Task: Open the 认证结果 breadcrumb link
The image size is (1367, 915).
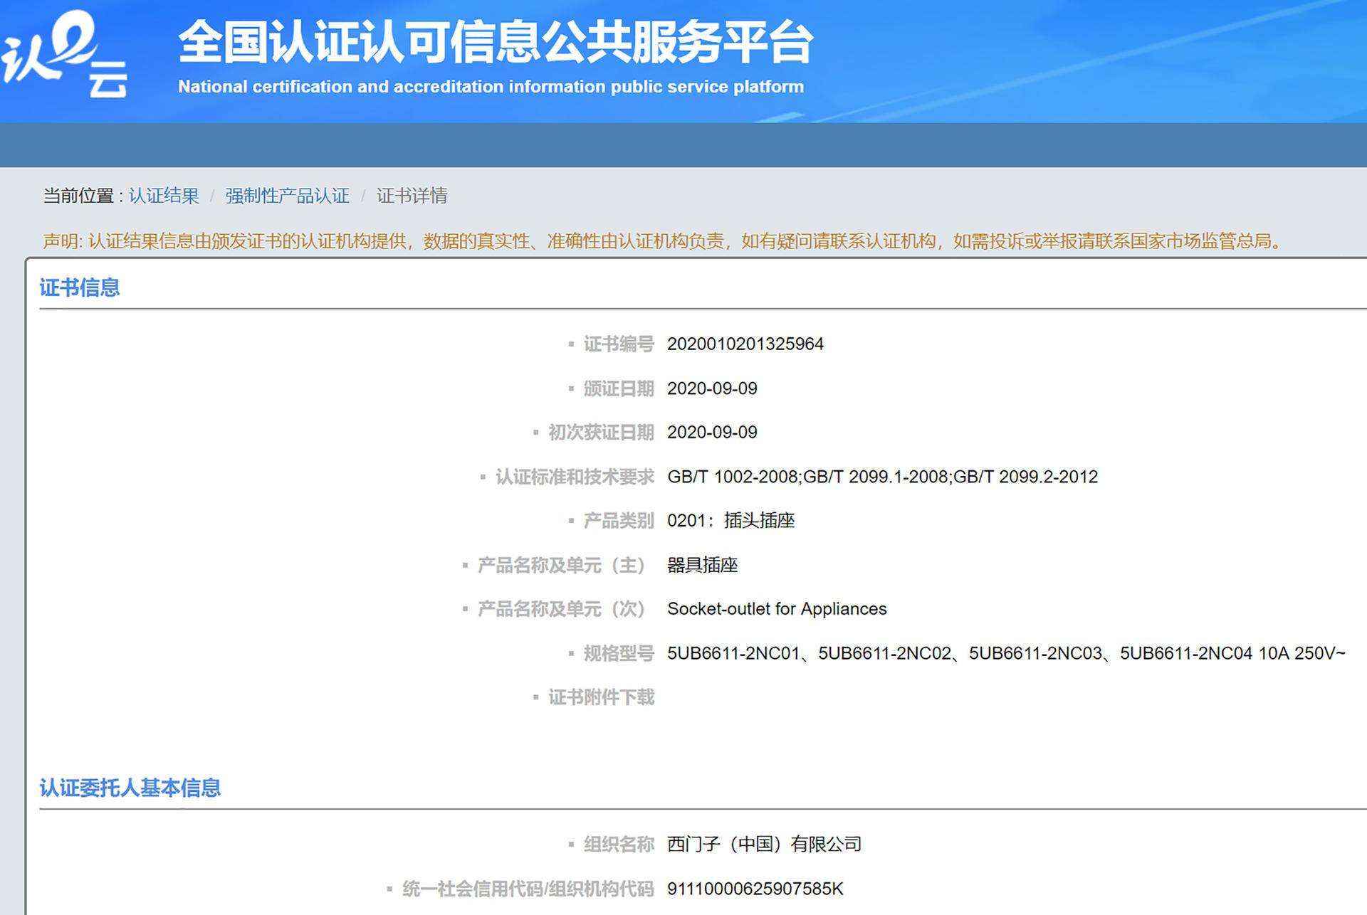Action: click(x=162, y=196)
